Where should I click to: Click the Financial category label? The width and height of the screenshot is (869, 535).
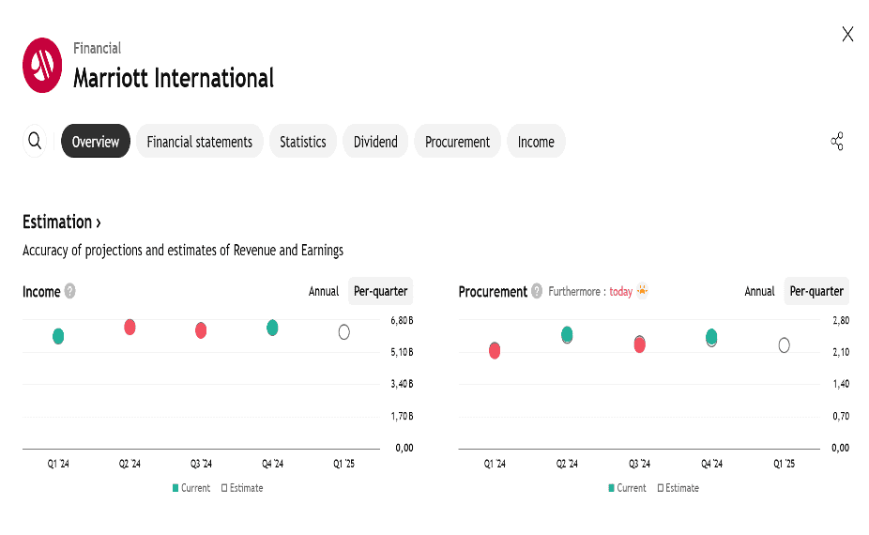[97, 48]
